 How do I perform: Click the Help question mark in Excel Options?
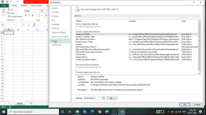point(194,2)
